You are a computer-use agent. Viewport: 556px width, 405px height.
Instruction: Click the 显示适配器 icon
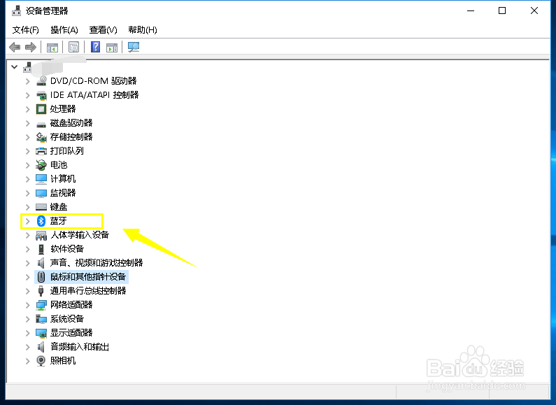point(41,333)
